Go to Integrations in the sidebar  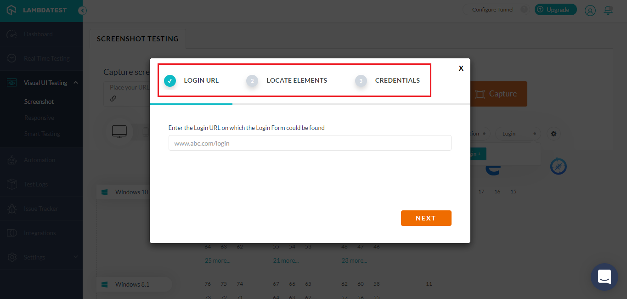pyautogui.click(x=40, y=233)
